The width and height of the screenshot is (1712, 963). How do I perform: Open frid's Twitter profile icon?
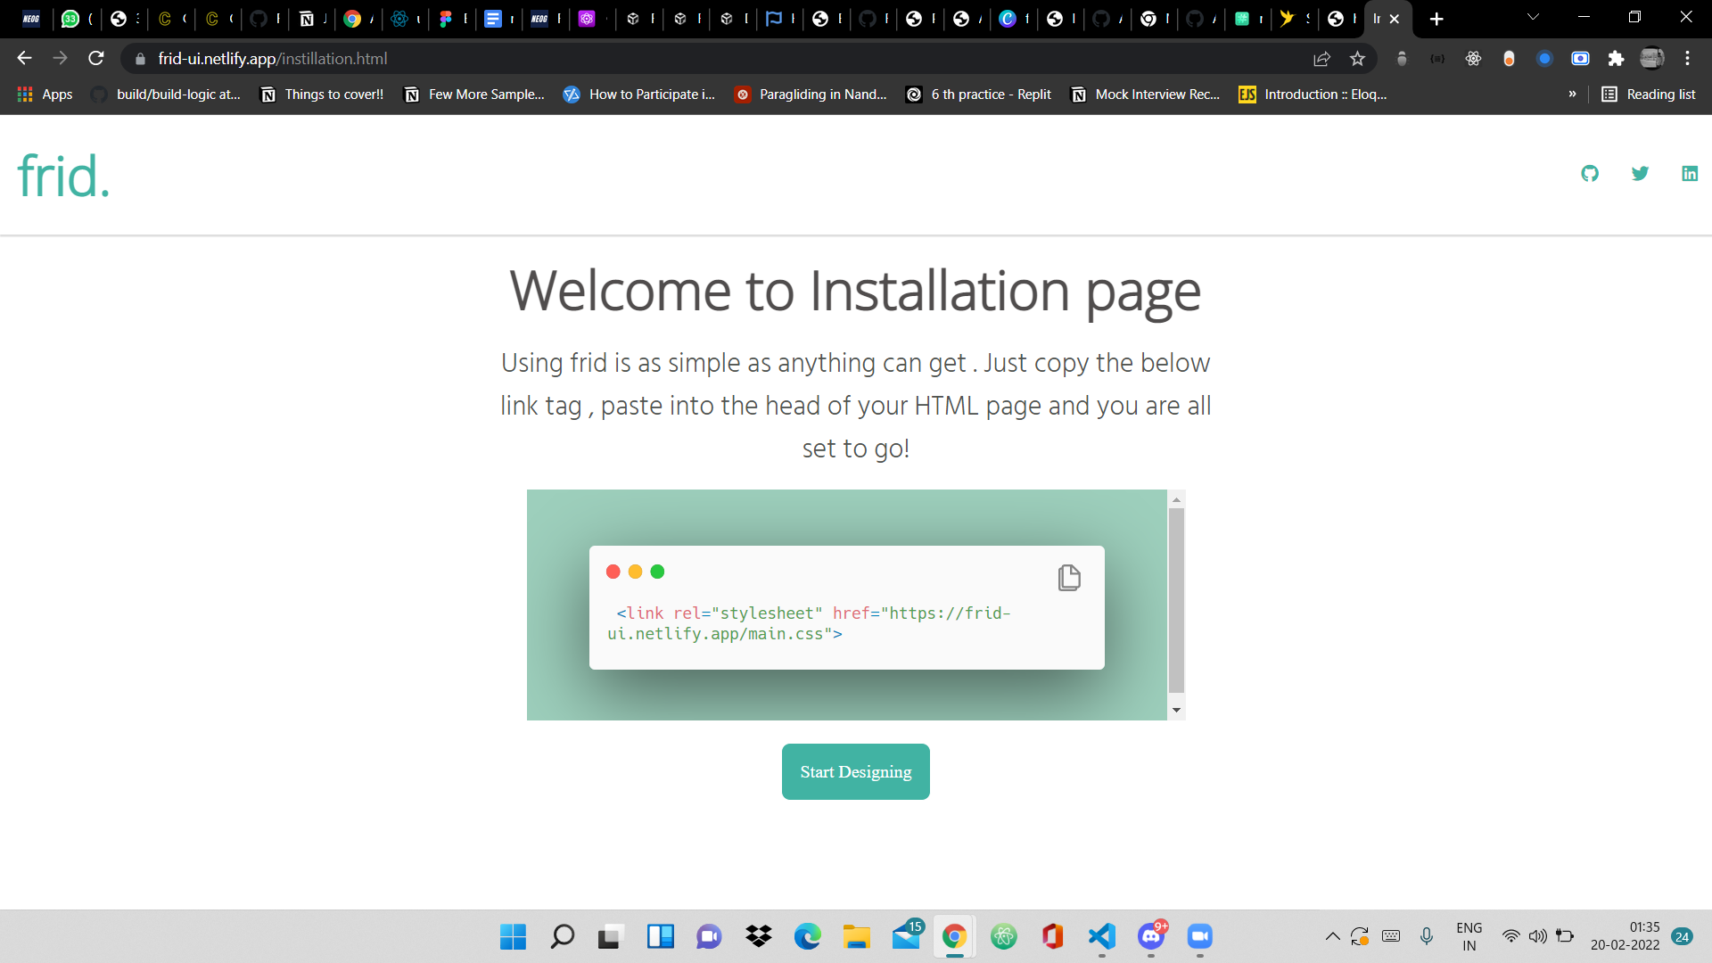tap(1641, 173)
